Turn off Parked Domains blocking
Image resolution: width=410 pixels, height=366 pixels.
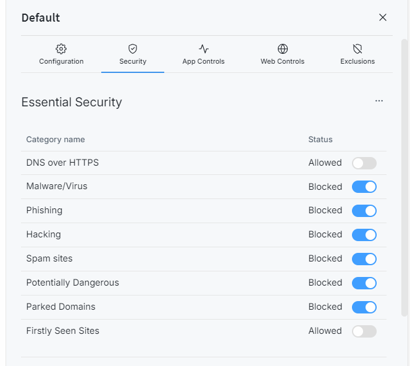pos(364,307)
